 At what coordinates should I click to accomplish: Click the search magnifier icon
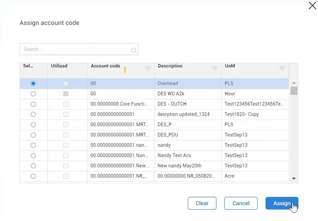(134, 50)
